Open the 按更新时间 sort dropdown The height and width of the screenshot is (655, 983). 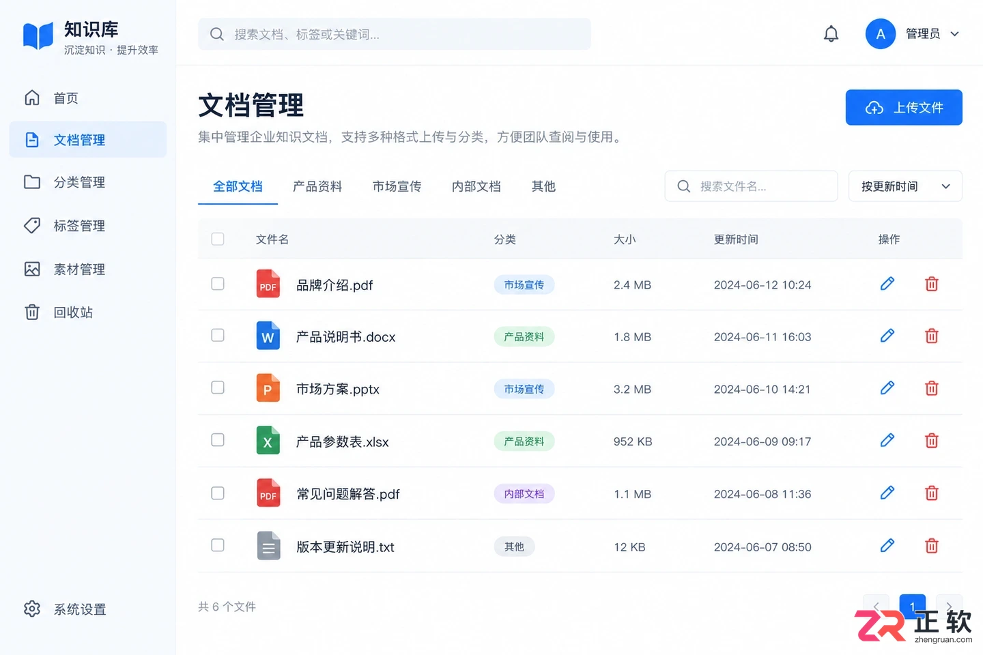pos(905,186)
